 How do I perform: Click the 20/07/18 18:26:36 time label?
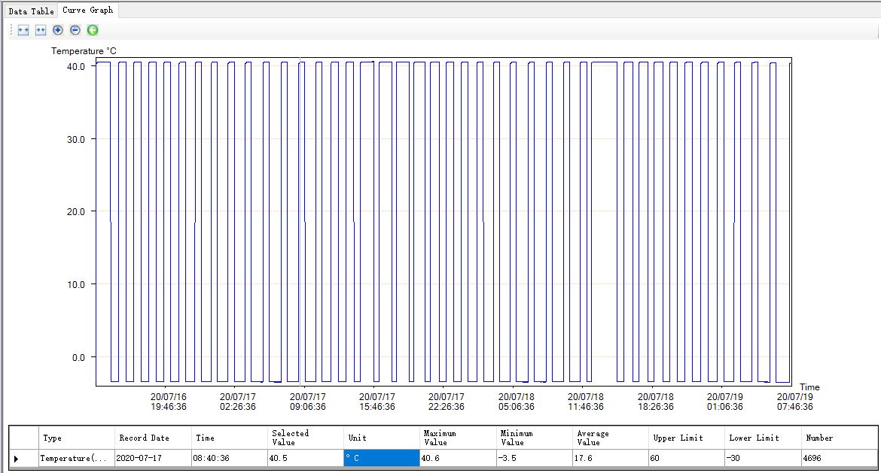(x=655, y=402)
